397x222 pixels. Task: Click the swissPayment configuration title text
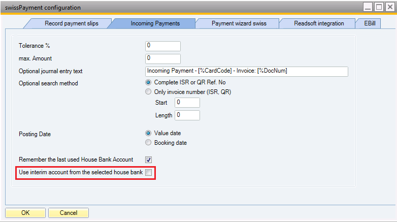tap(43, 8)
